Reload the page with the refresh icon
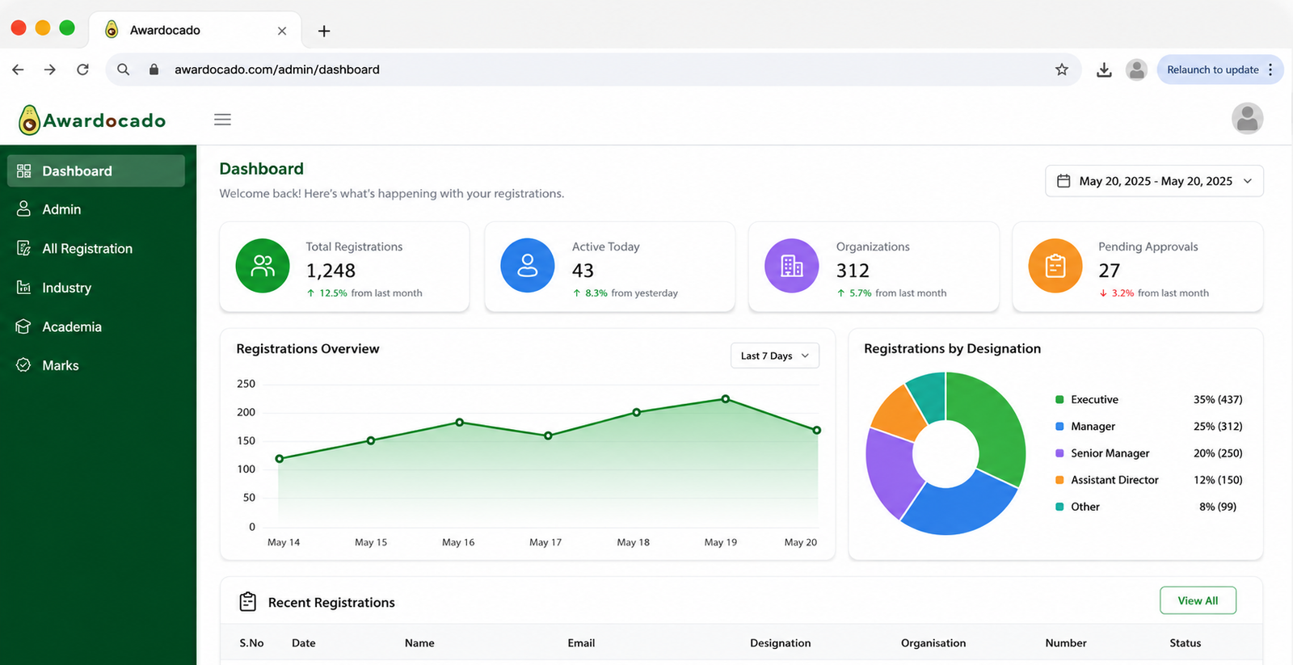 click(82, 69)
